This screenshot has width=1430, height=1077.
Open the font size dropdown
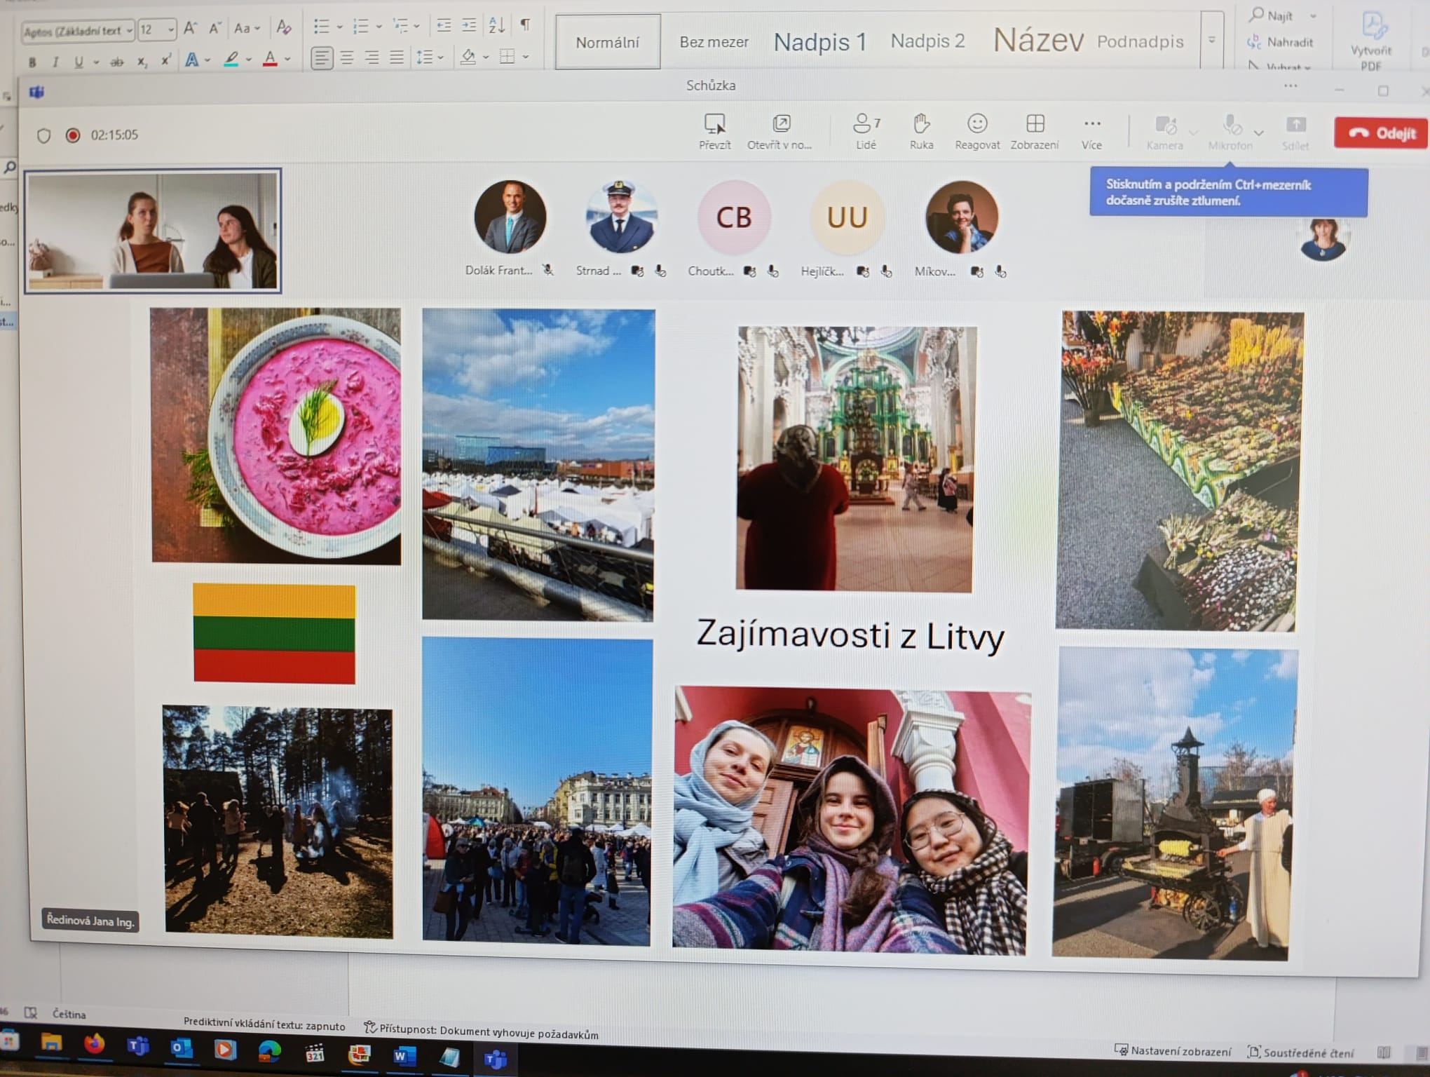pos(170,29)
